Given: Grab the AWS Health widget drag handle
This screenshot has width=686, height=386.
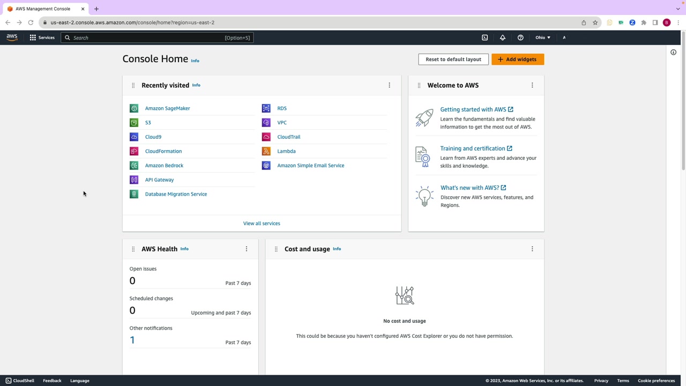Looking at the screenshot, I should [x=133, y=249].
